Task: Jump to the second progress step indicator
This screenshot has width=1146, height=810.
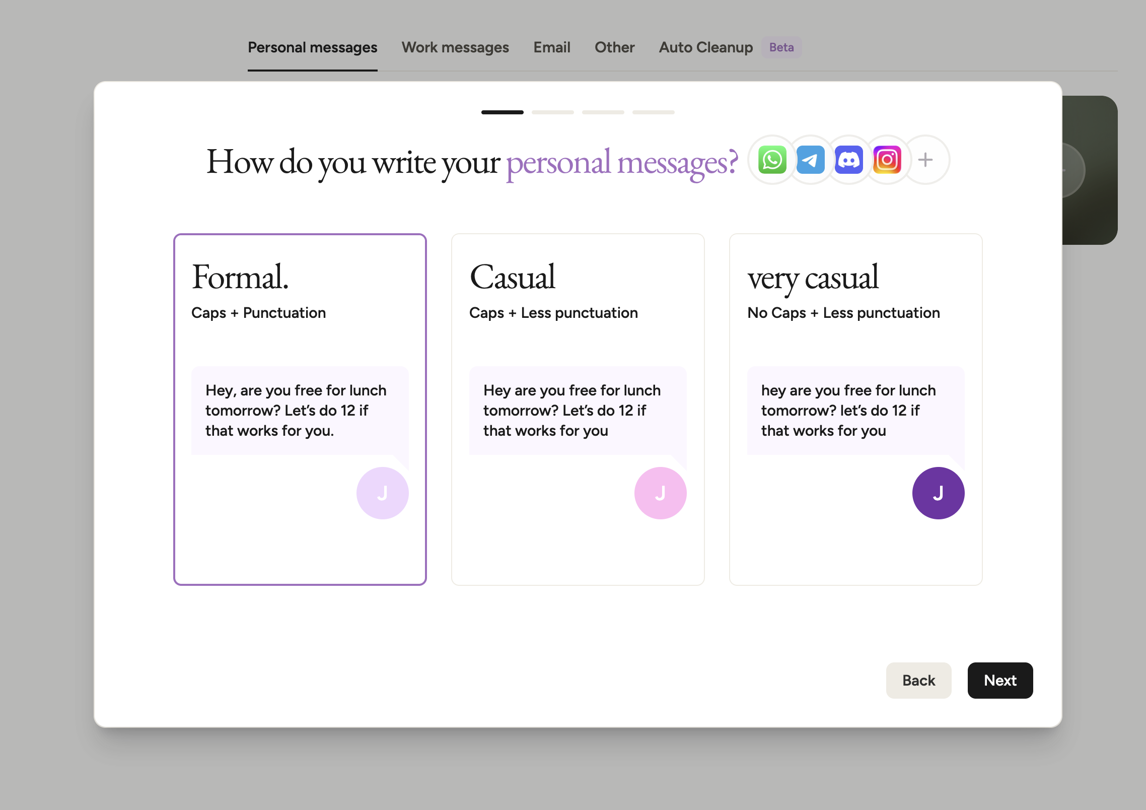Action: pos(553,112)
